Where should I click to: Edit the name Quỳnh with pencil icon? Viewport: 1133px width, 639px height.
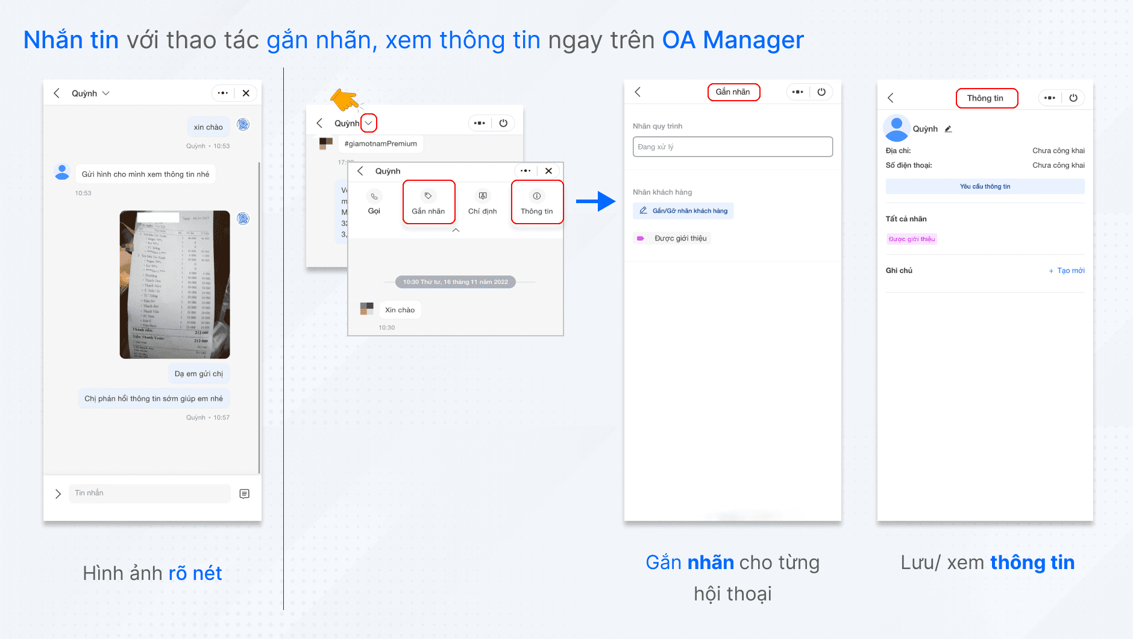click(948, 129)
